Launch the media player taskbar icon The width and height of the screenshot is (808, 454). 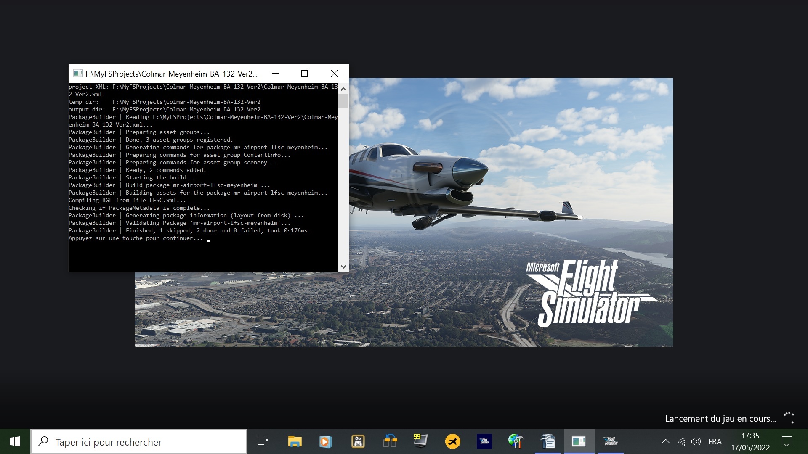(325, 441)
